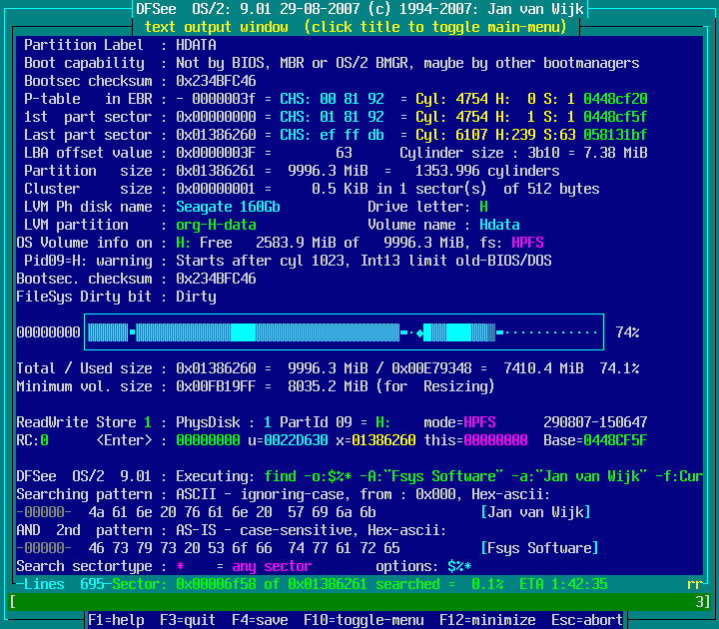719x629 pixels.
Task: Click F1=help in the bottom bar
Action: click(x=116, y=620)
